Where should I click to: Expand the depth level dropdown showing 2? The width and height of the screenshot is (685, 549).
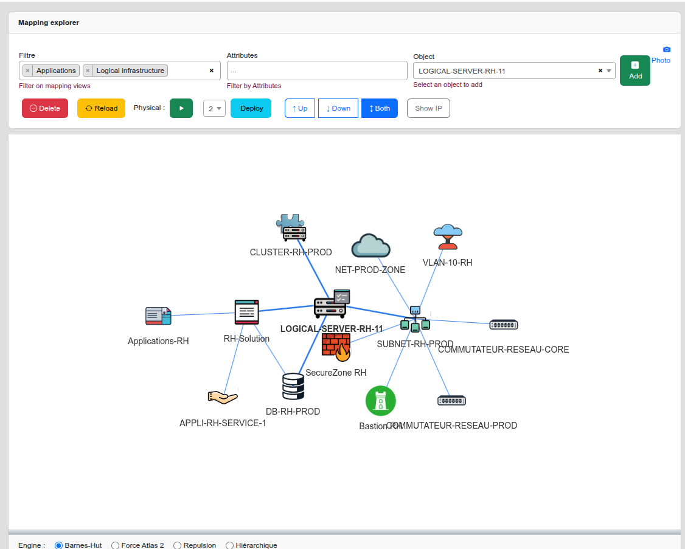pyautogui.click(x=214, y=108)
